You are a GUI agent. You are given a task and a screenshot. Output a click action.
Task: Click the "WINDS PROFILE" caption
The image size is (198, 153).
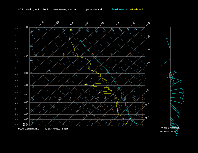coord(170,128)
